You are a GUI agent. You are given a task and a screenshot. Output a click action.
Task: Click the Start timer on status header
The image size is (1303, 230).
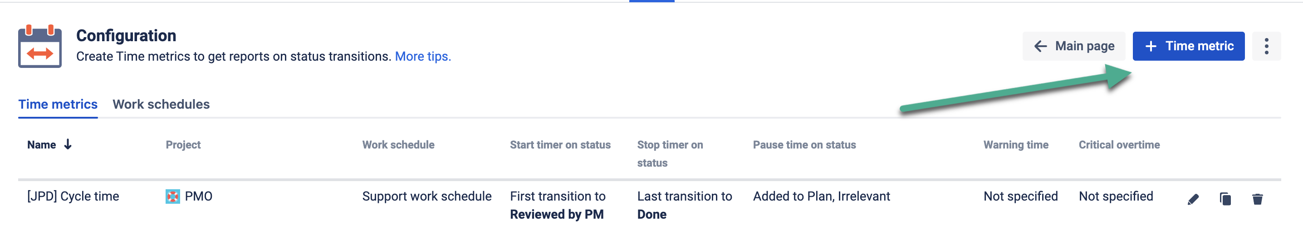coord(560,145)
